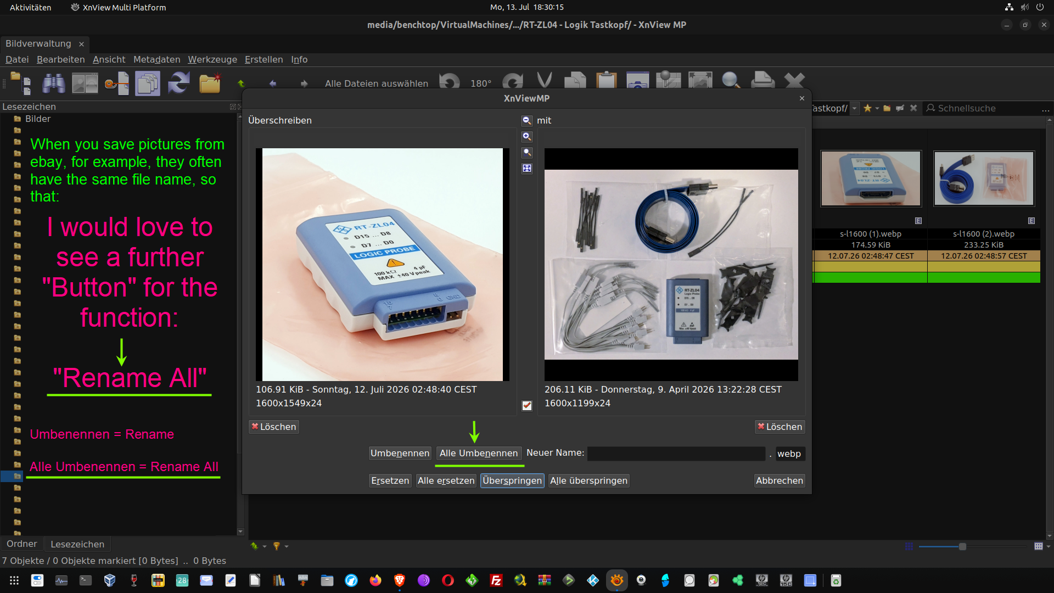Select the Bilder folder in tree
This screenshot has height=593, width=1054.
coord(38,119)
